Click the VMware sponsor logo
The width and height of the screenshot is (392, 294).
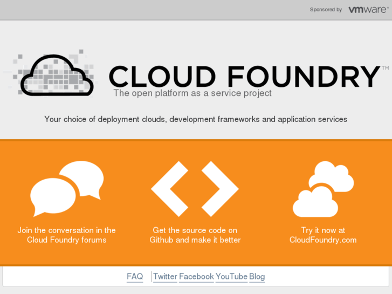pyautogui.click(x=368, y=10)
